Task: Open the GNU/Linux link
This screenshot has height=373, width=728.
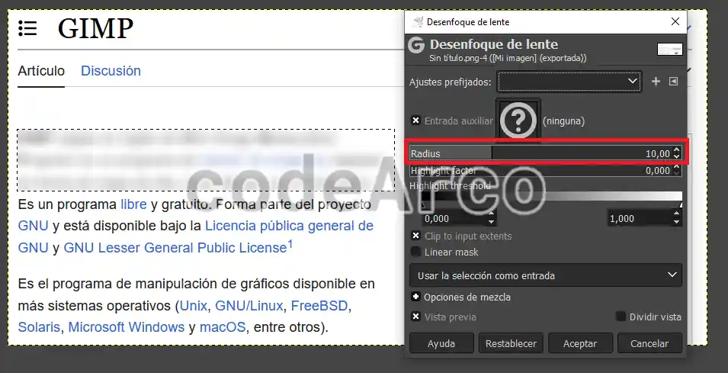Action: (x=249, y=306)
